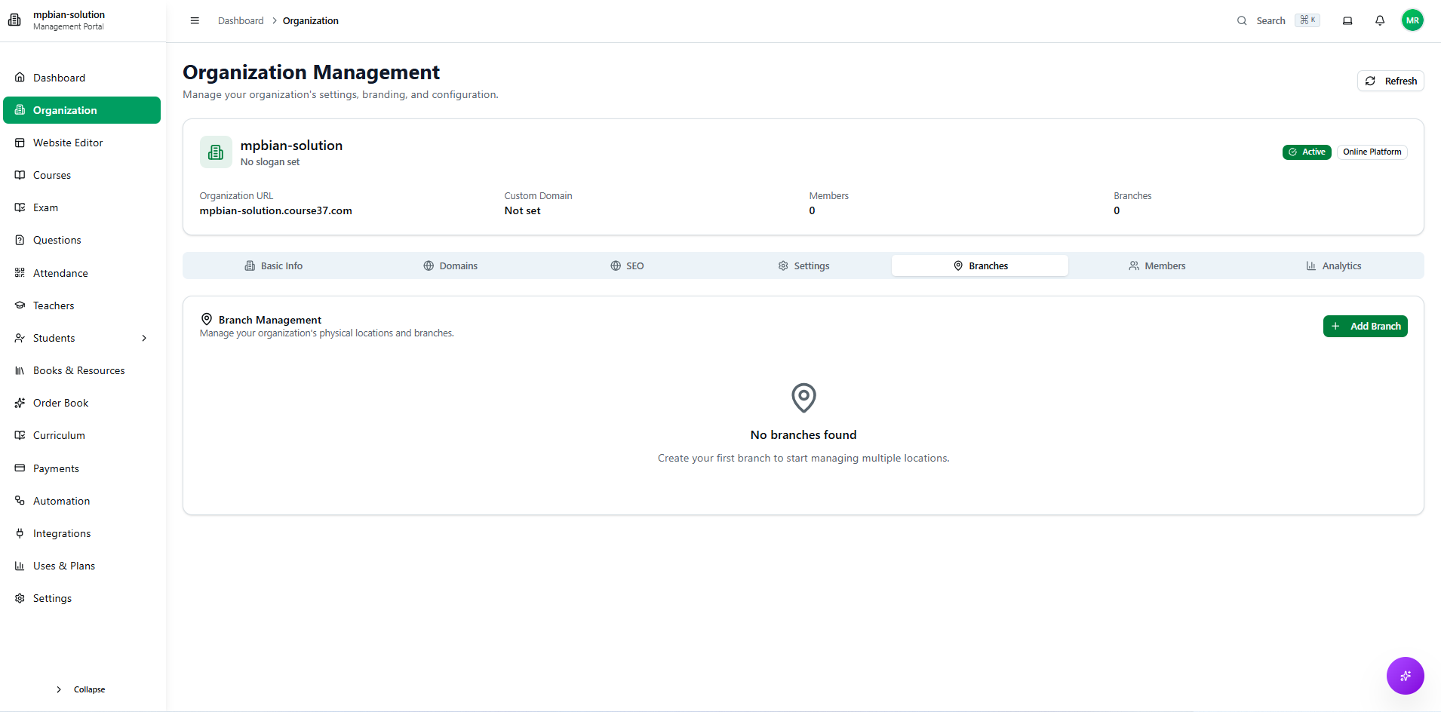1441x712 pixels.
Task: Toggle the sidebar hamburger menu icon
Action: point(195,20)
